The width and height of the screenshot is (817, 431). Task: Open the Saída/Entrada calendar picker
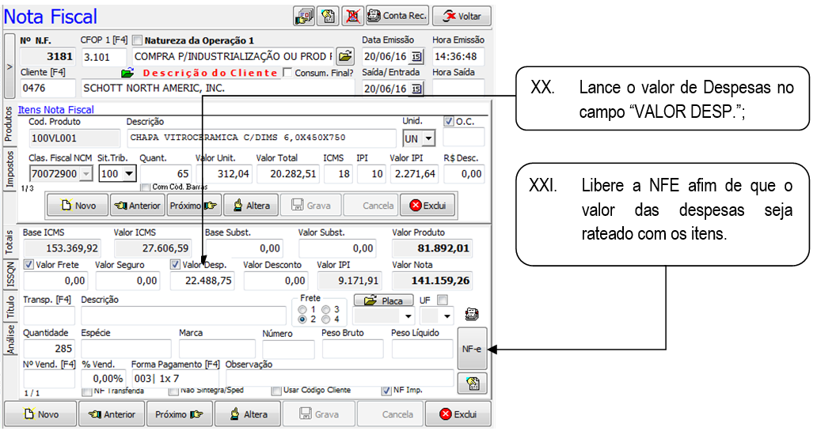coord(417,89)
